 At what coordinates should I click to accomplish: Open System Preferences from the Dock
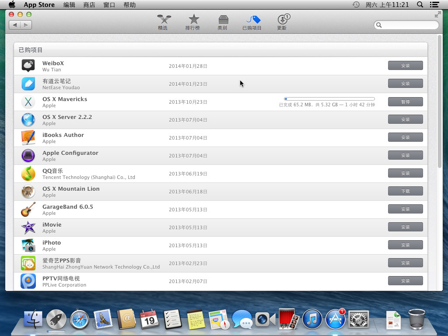[x=358, y=319]
